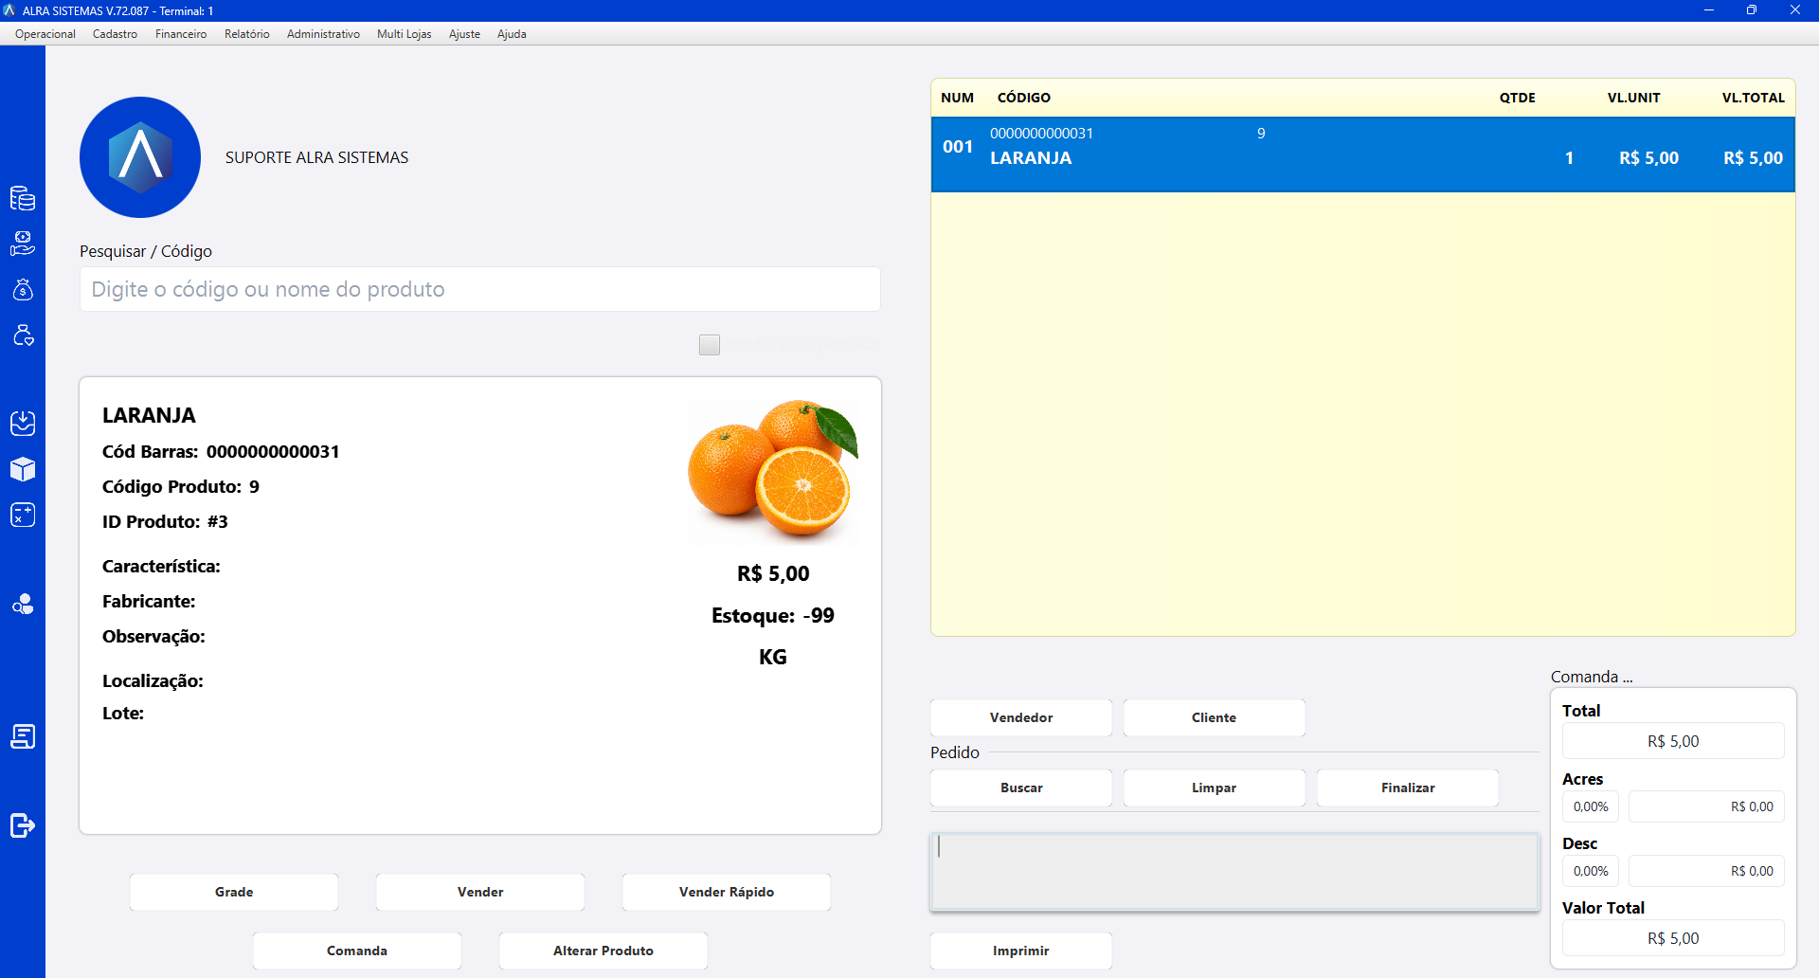
Task: Click the Comanda button
Action: [x=357, y=951]
